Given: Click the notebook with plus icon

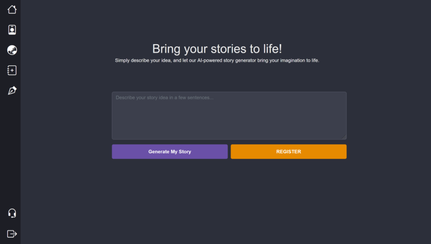Looking at the screenshot, I should pos(12,71).
